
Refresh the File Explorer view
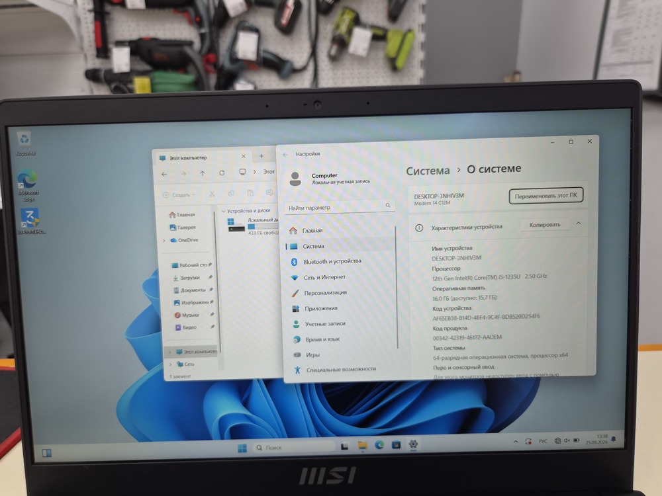coord(222,173)
